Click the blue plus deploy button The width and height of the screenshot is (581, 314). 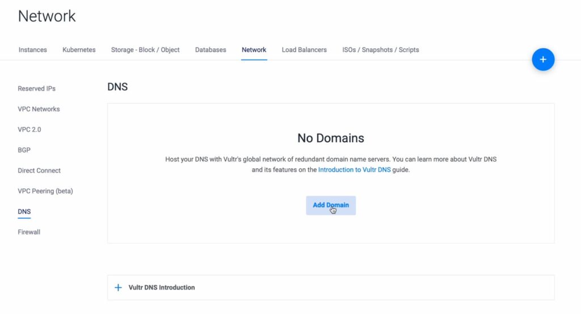[x=542, y=60]
